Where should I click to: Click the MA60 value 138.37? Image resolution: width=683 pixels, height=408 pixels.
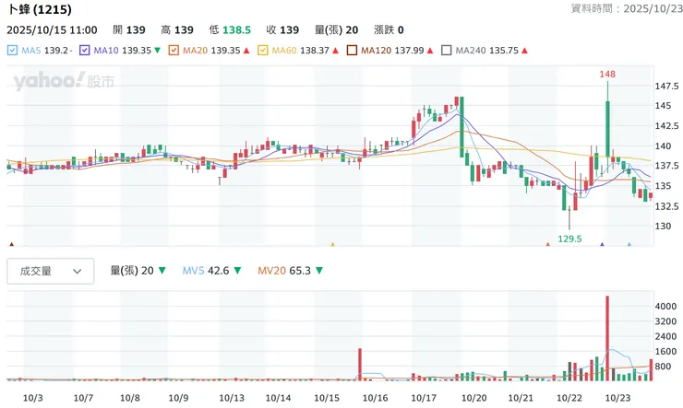click(315, 51)
